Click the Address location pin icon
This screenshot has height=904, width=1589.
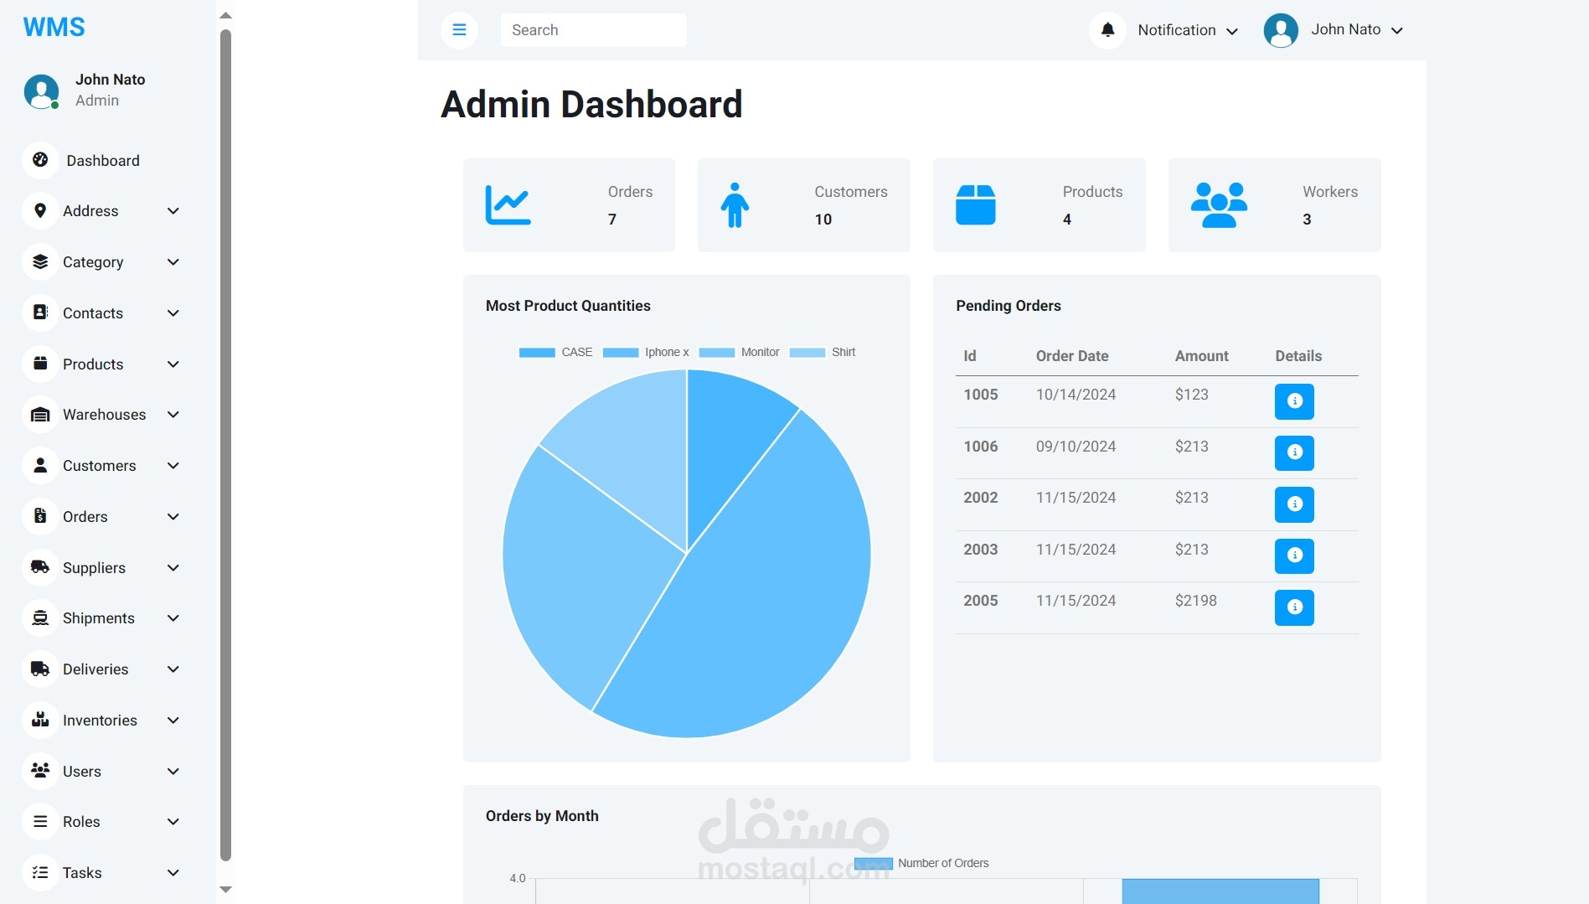pyautogui.click(x=40, y=211)
